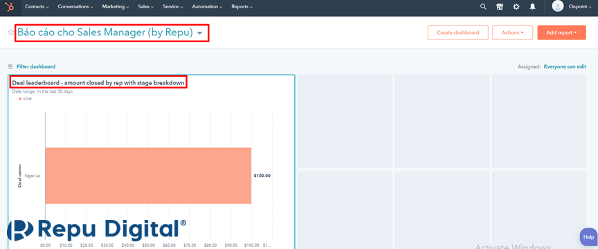This screenshot has height=249, width=598.
Task: Open the Marketplace storefront icon
Action: [500, 6]
